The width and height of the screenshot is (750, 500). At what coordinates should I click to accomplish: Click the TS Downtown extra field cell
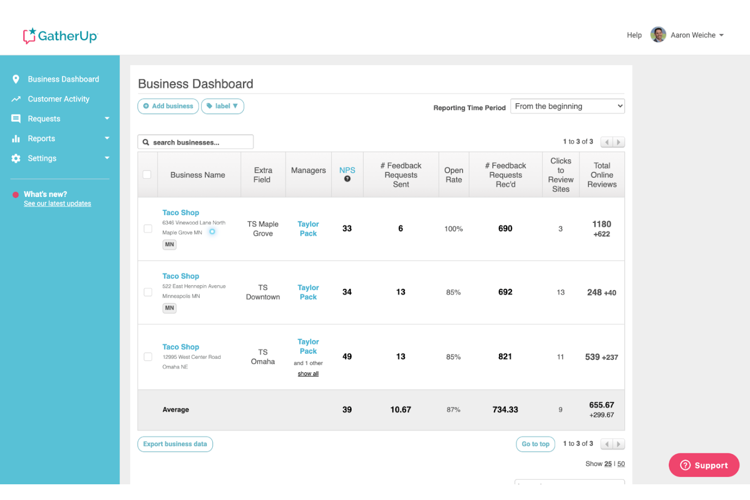point(262,292)
